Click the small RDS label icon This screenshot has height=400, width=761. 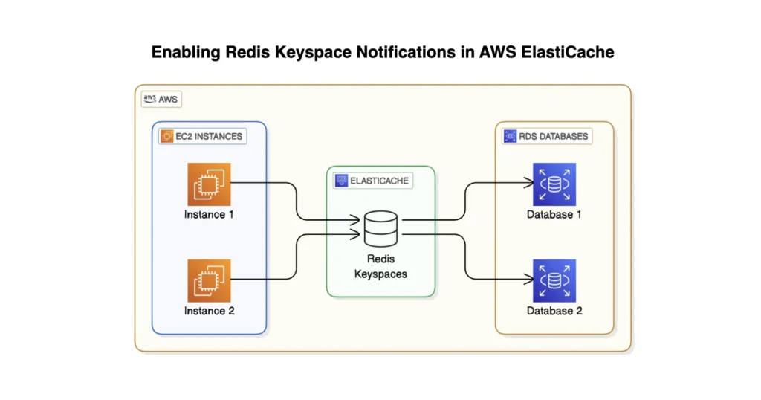[510, 136]
